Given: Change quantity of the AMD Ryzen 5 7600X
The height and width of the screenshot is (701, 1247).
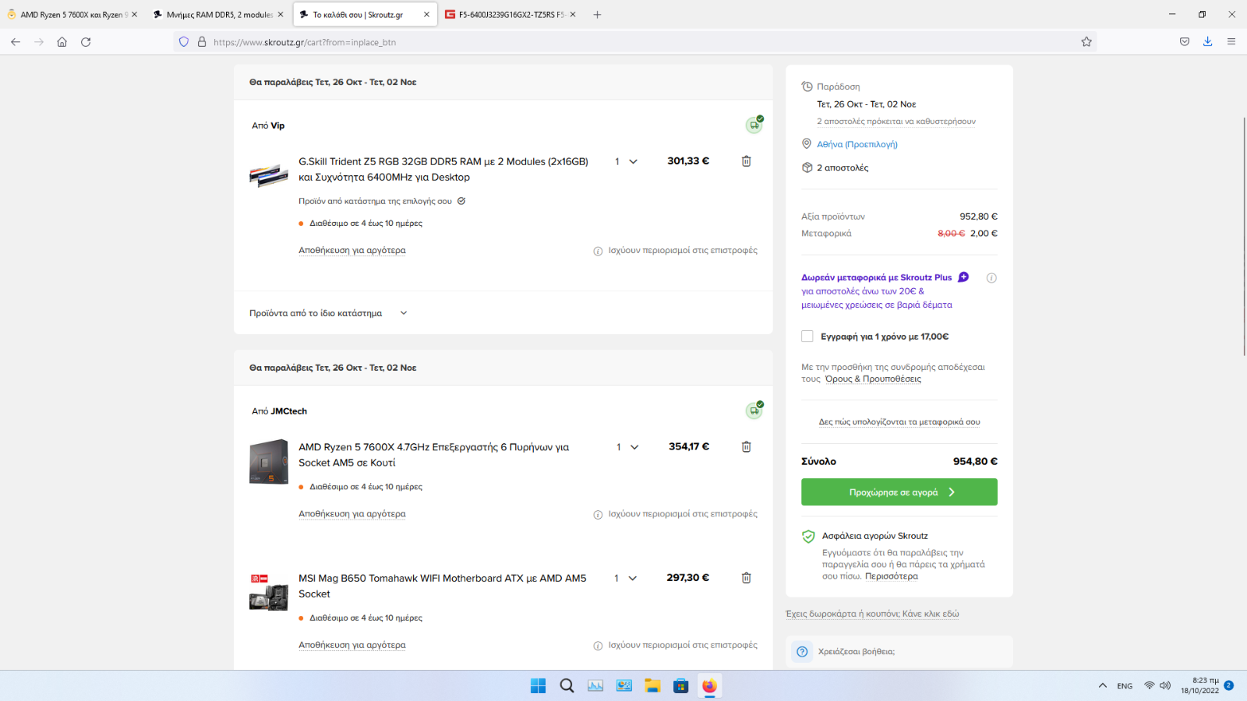Looking at the screenshot, I should click(x=627, y=447).
